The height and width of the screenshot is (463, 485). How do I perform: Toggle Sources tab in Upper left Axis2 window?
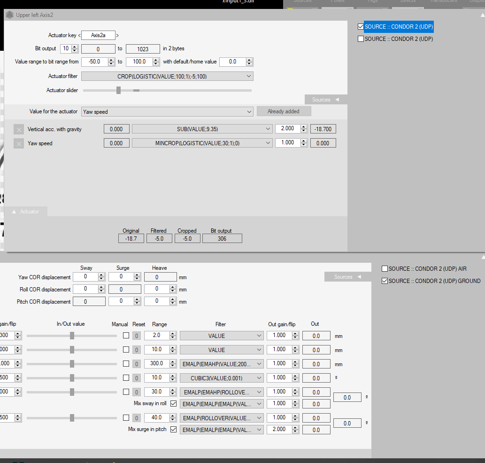click(x=325, y=100)
